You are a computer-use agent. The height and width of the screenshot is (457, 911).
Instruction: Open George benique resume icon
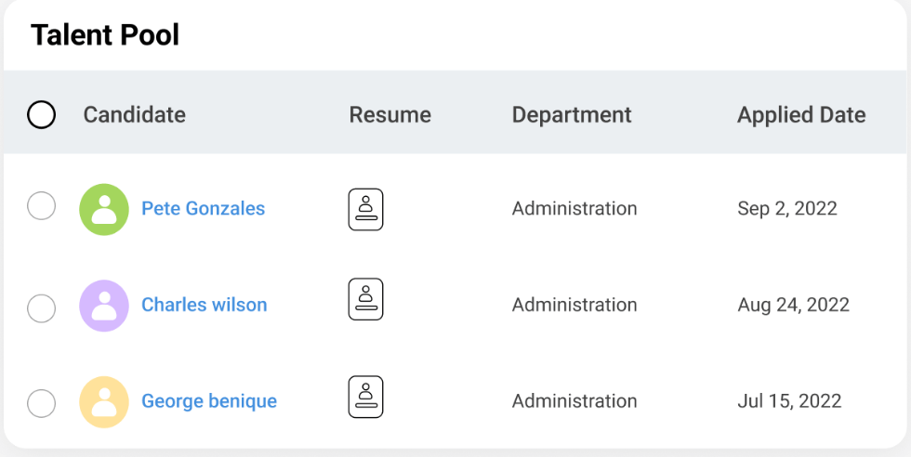point(365,397)
